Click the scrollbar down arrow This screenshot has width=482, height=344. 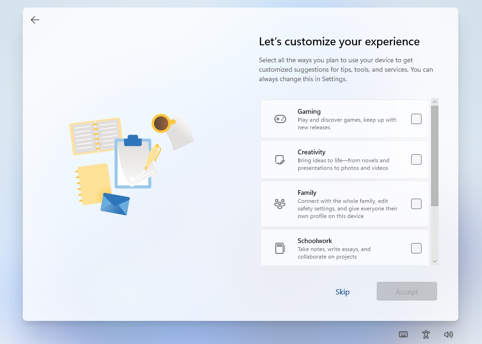(435, 261)
